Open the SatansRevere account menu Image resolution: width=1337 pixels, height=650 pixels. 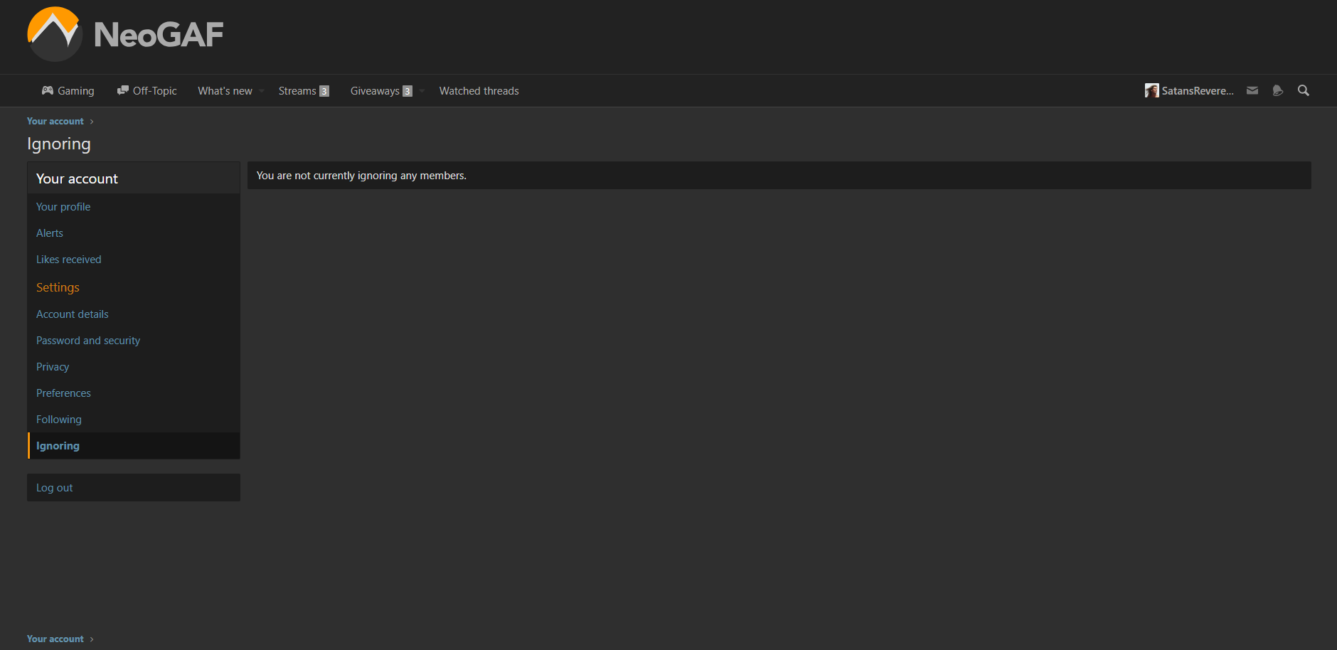(x=1189, y=91)
